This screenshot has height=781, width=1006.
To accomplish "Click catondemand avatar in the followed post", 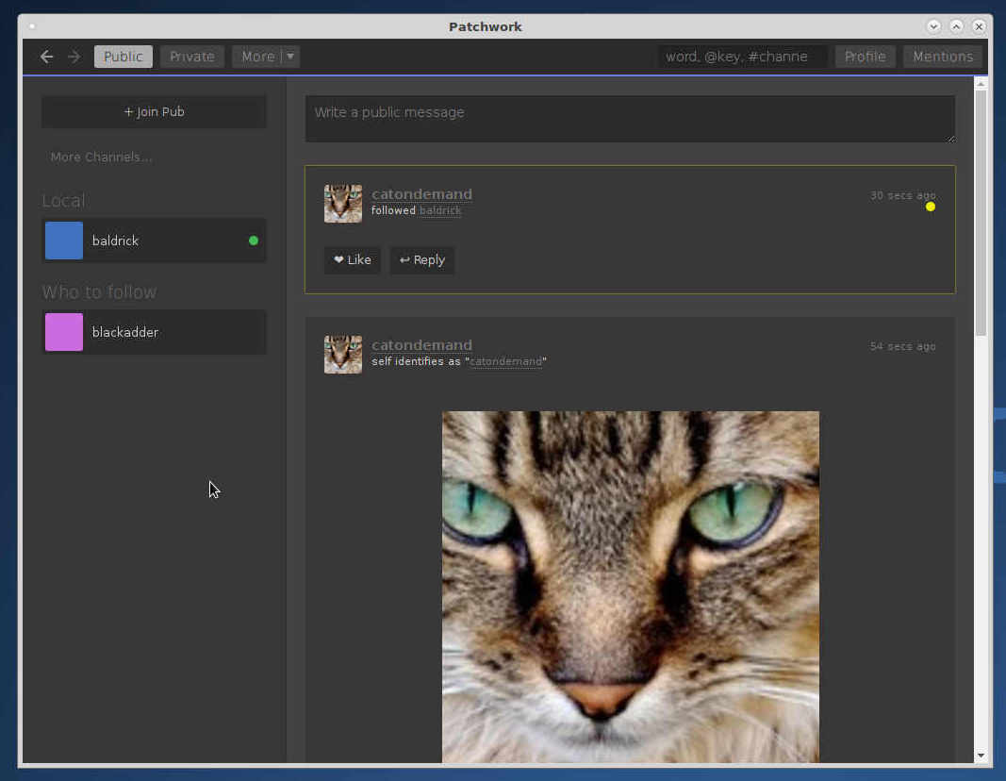I will (x=343, y=204).
